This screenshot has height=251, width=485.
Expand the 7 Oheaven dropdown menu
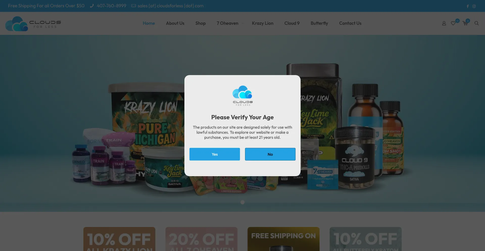click(x=230, y=23)
